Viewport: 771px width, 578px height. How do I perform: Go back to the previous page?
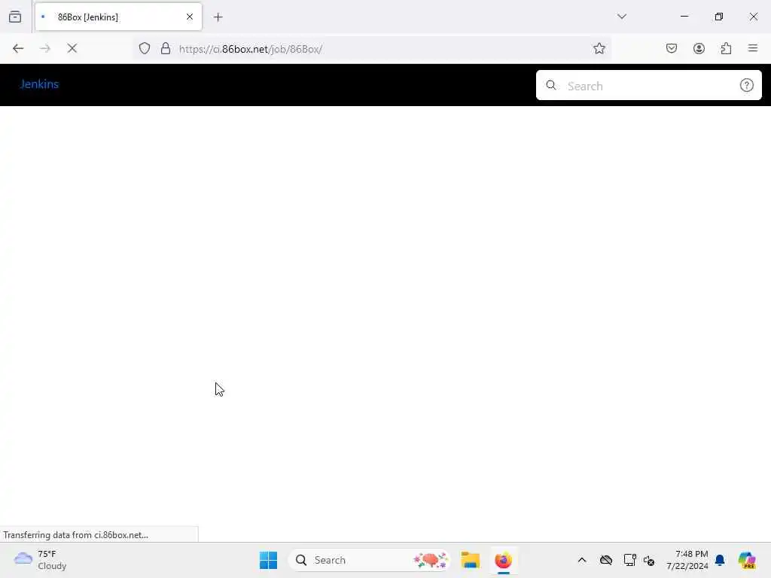(x=18, y=48)
